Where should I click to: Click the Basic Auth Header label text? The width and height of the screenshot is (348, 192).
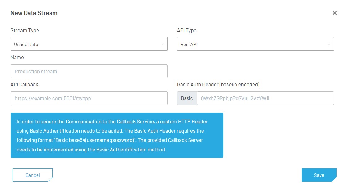[x=218, y=84]
